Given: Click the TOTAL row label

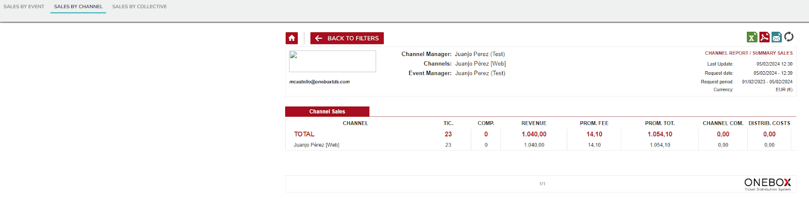Looking at the screenshot, I should [304, 134].
